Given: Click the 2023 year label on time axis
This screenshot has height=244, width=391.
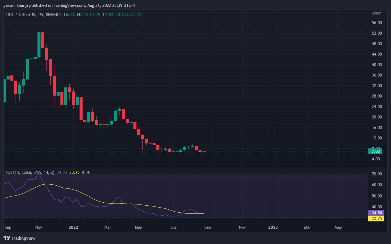Looking at the screenshot, I should click(273, 227).
